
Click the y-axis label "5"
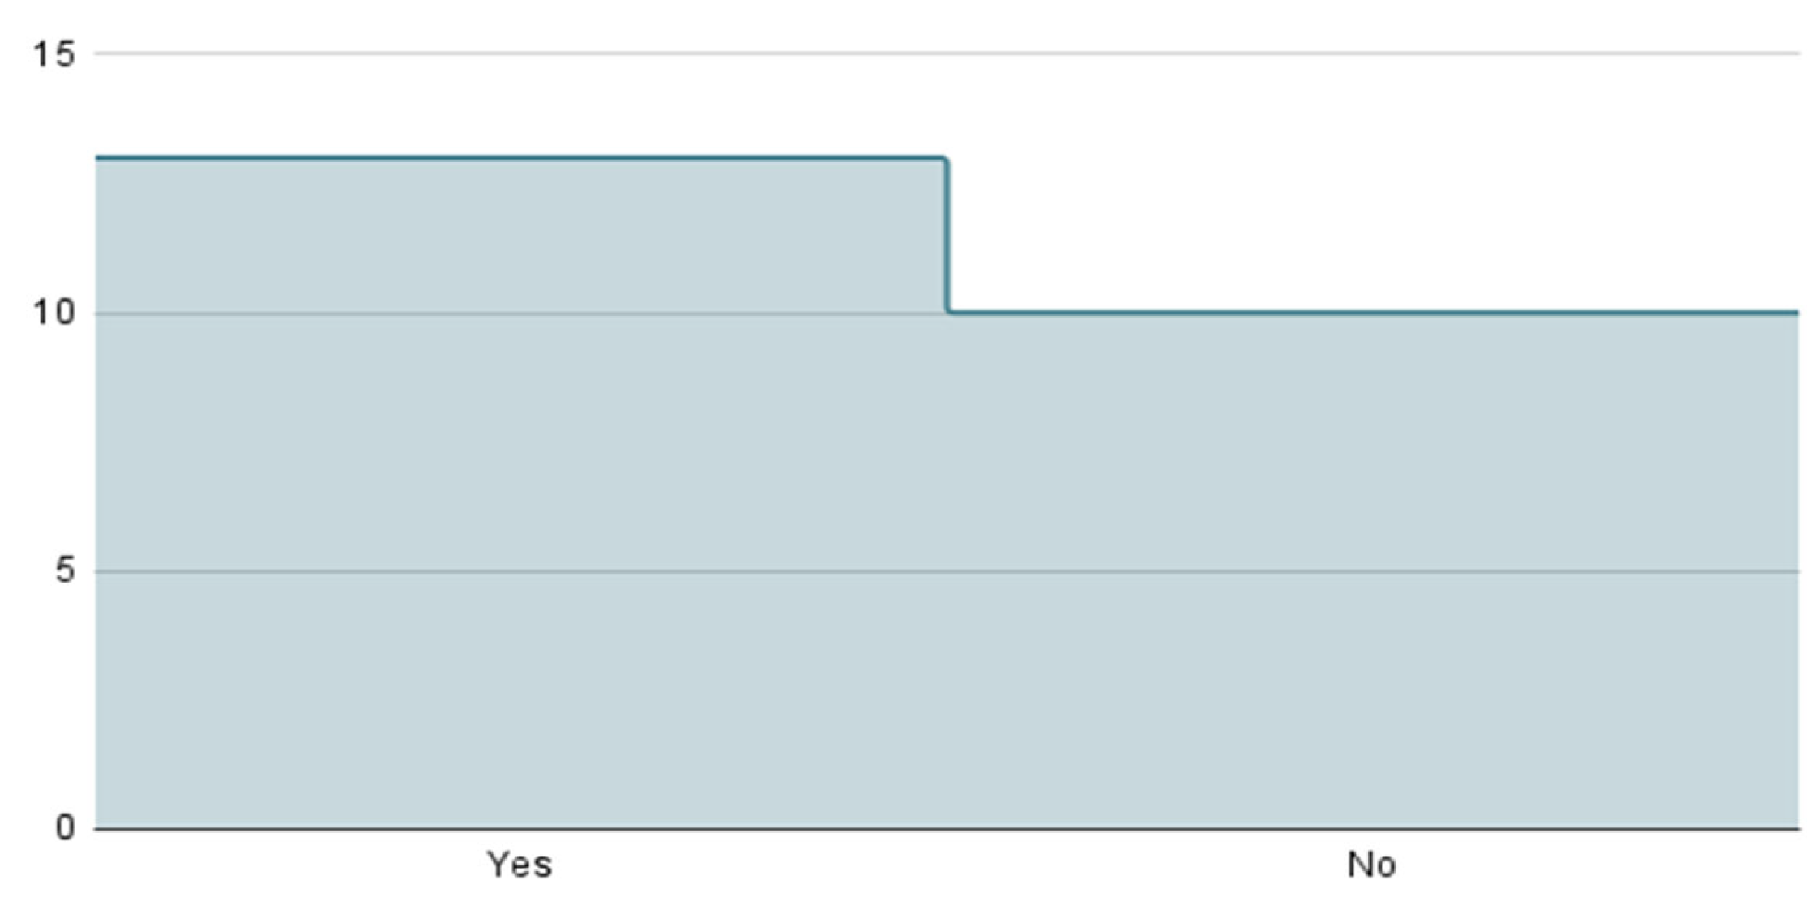(x=65, y=571)
